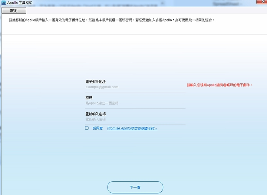Click the 為Apollo建立一個密碼 password field
This screenshot has width=267, height=195.
pos(135,103)
